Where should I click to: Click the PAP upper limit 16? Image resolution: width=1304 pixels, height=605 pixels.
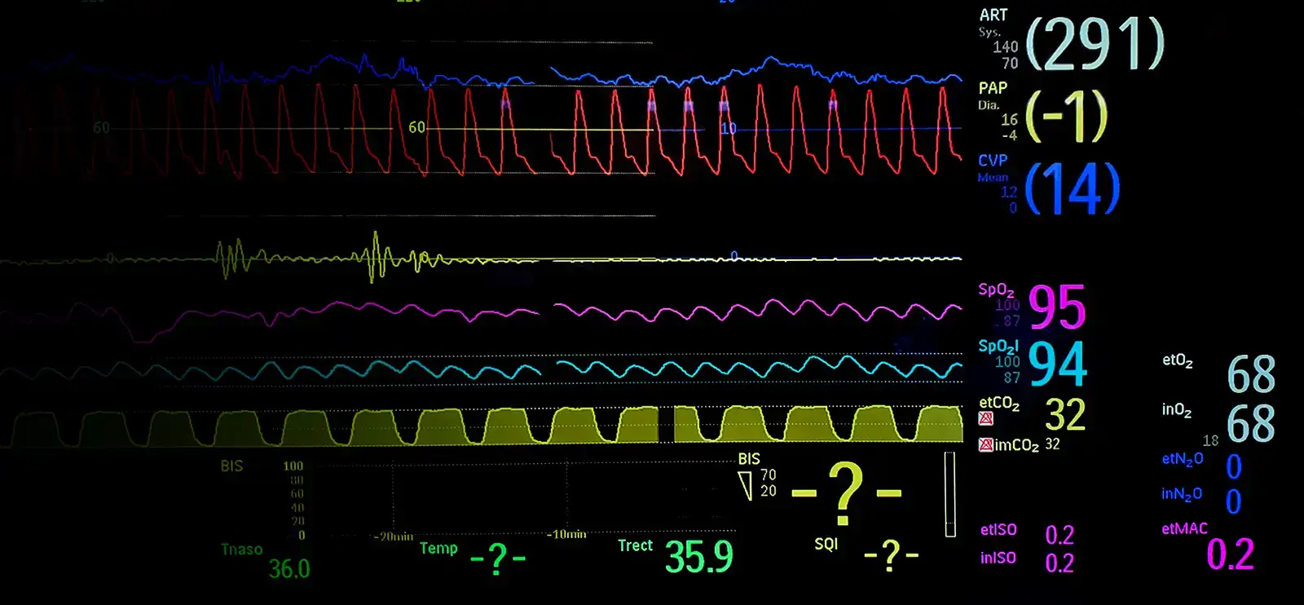coord(1009,119)
